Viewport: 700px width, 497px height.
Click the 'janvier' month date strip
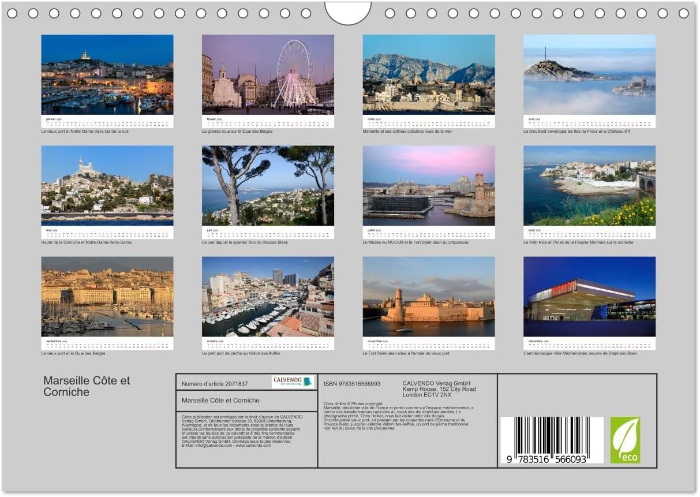pos(107,121)
